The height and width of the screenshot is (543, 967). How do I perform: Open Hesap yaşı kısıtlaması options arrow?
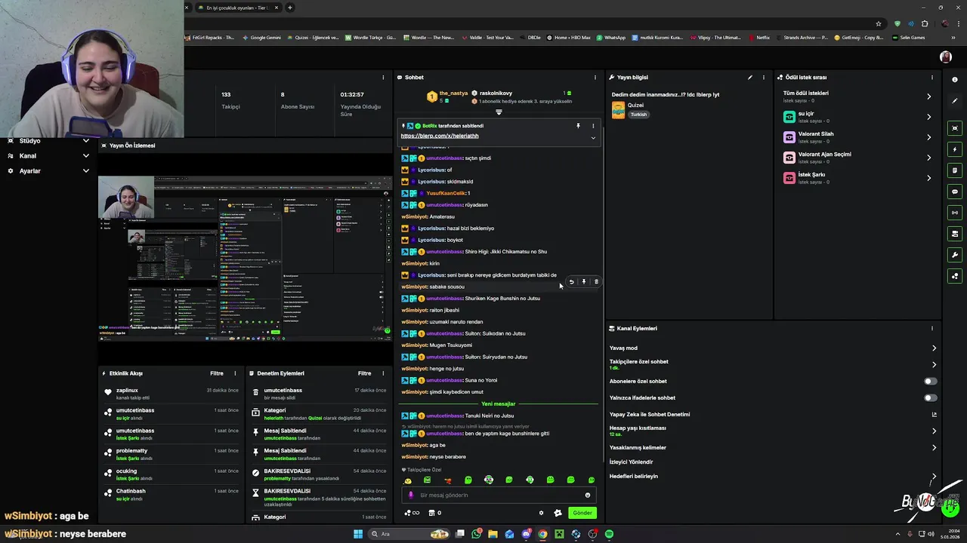(934, 431)
